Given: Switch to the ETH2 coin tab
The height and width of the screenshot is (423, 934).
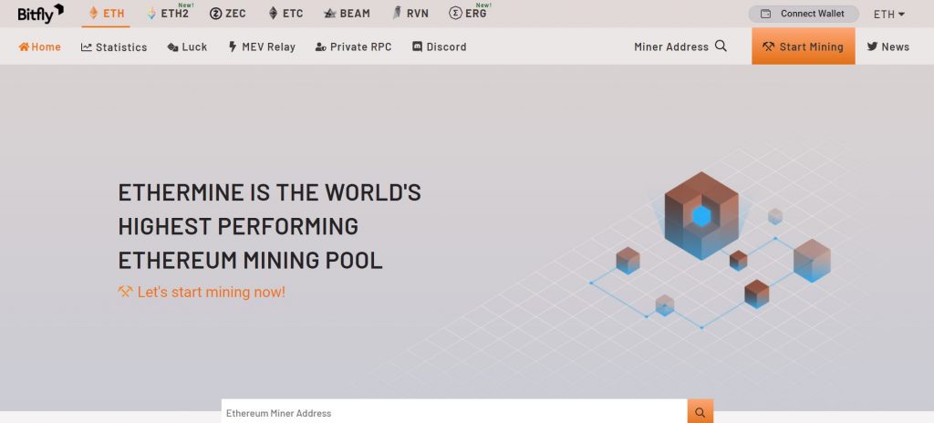Looking at the screenshot, I should click(x=168, y=13).
